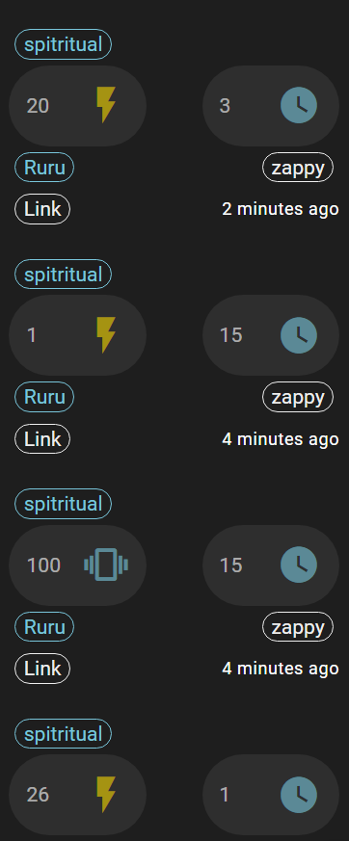Click the 2 minutes ago timestamp
Screen dimensions: 349x841
click(281, 209)
